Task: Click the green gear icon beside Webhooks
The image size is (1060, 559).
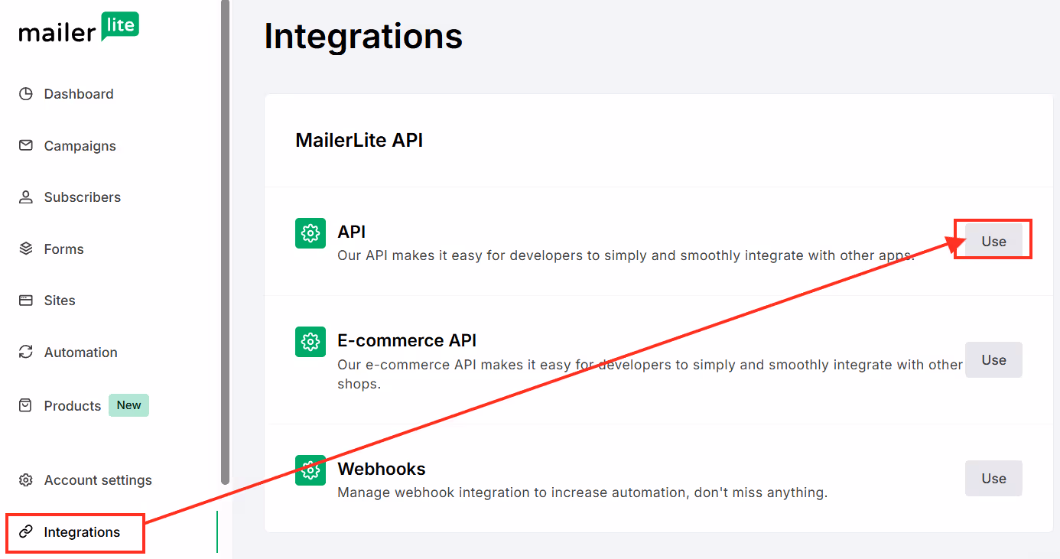Action: point(311,470)
